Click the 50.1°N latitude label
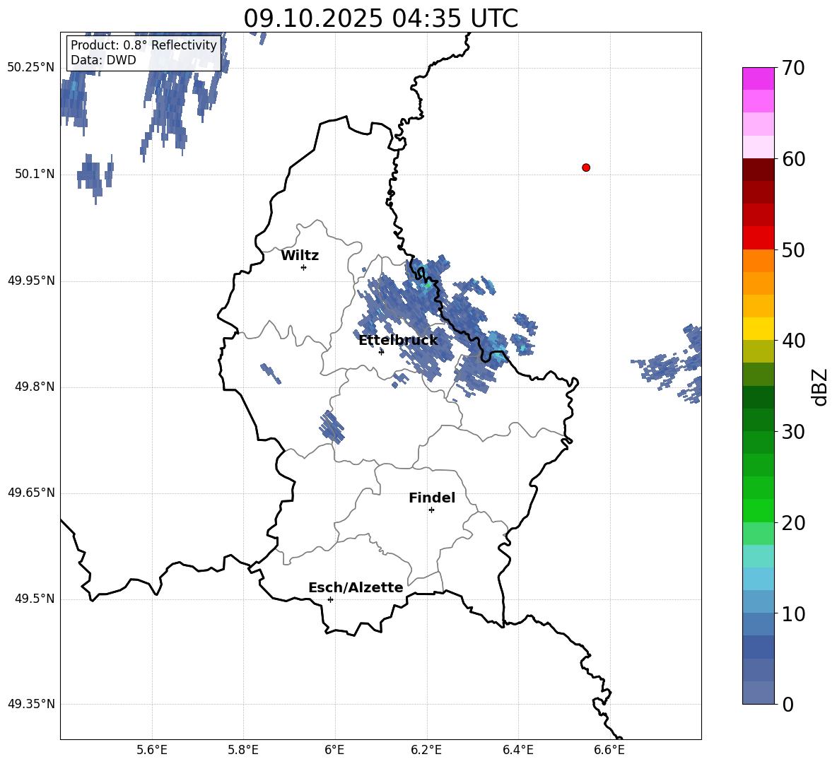837x764 pixels. (x=35, y=175)
